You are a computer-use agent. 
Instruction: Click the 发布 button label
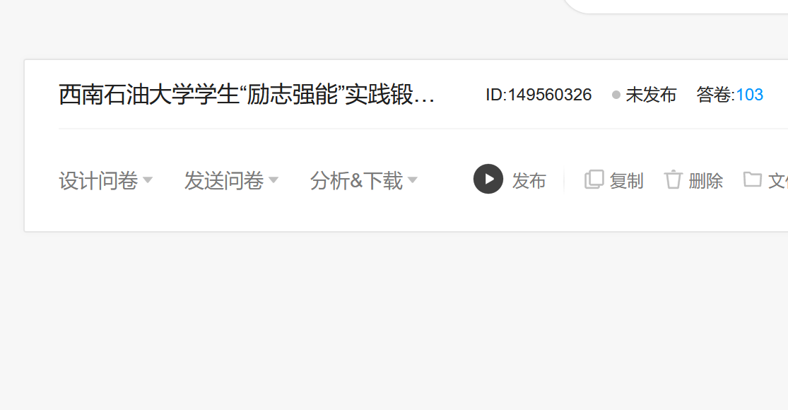(x=529, y=181)
